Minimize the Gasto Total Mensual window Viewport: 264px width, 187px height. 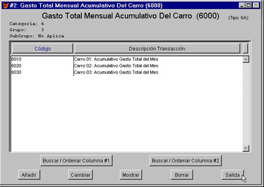click(242, 5)
